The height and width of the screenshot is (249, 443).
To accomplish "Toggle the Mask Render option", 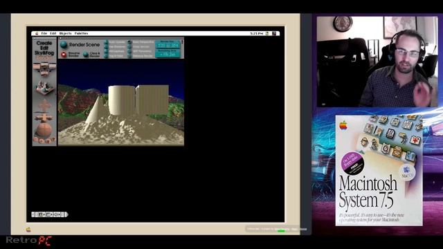I will coord(129,47).
